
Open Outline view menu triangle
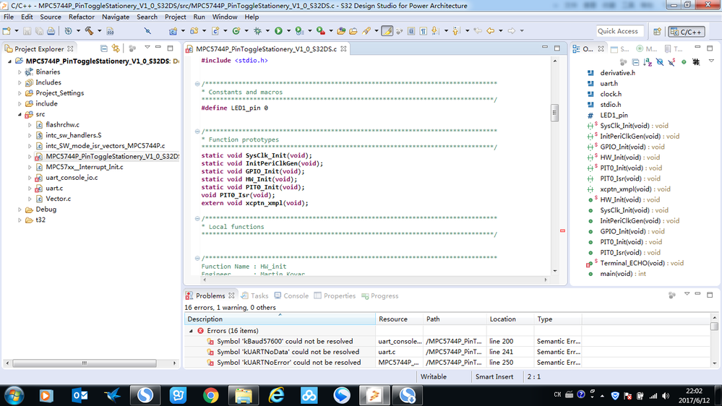coord(711,61)
